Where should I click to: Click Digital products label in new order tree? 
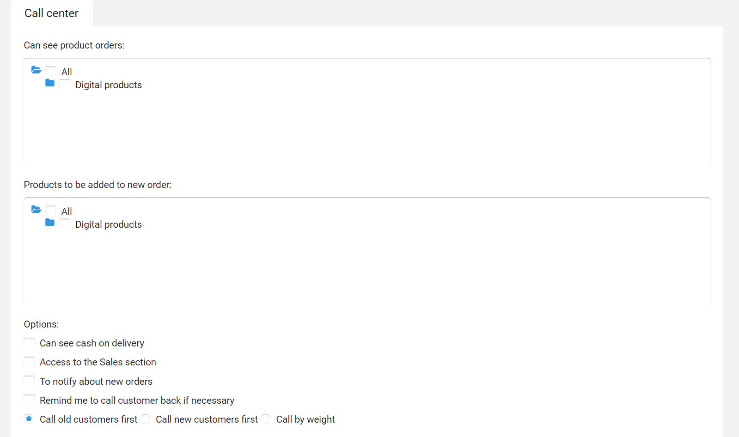pyautogui.click(x=109, y=225)
